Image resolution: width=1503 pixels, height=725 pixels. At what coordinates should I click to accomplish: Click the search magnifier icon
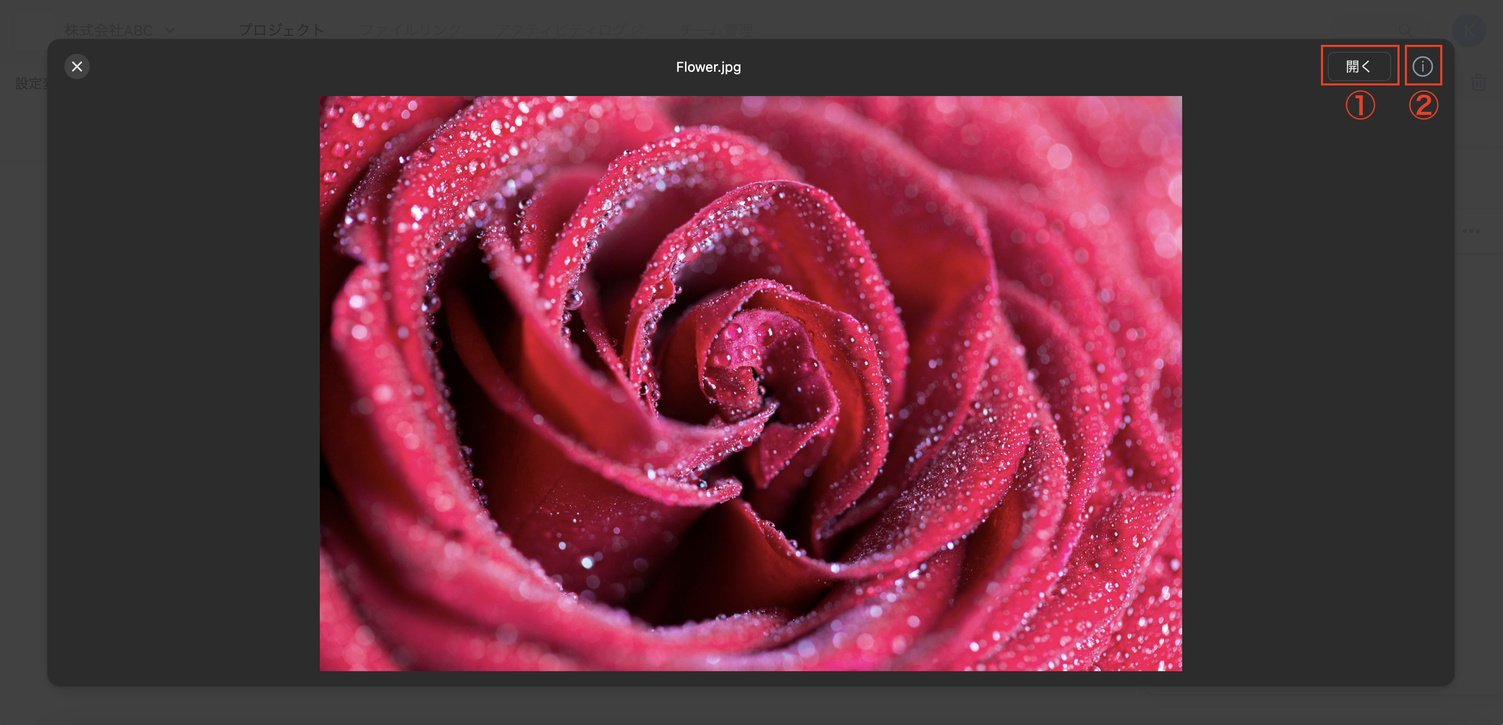pyautogui.click(x=1406, y=30)
